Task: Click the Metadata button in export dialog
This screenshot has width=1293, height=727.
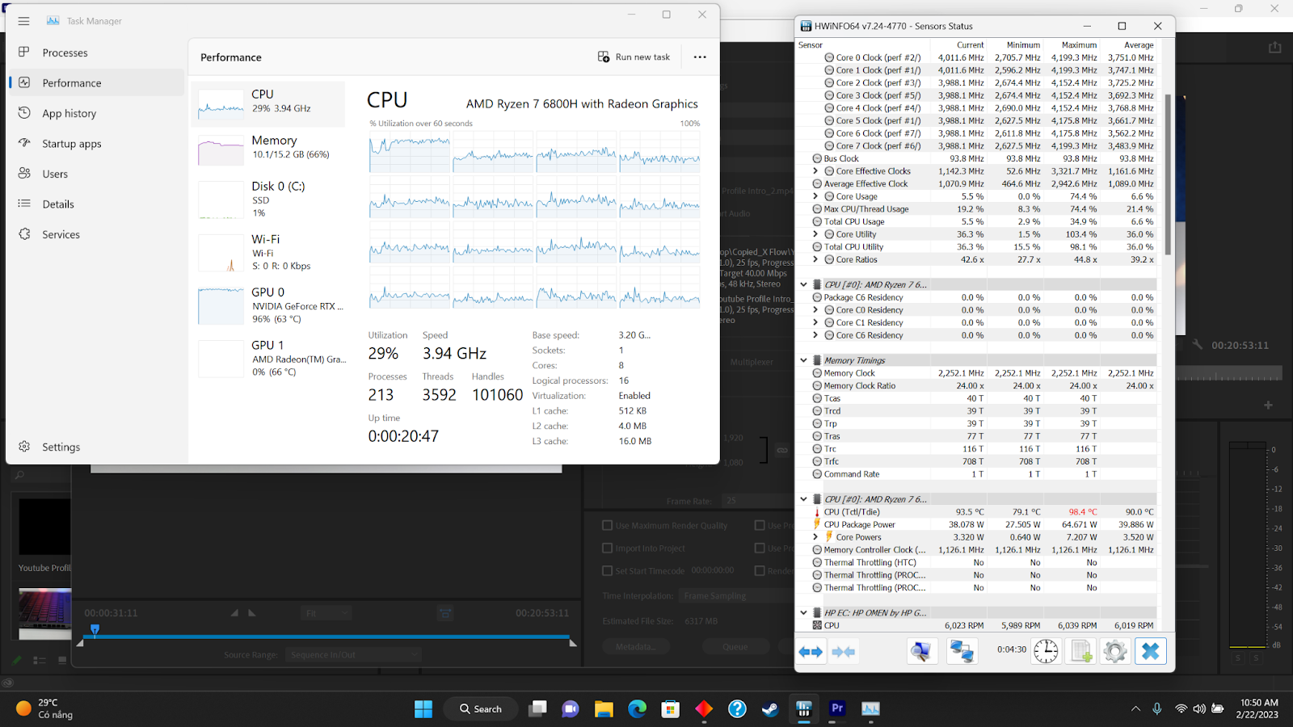Action: tap(636, 646)
